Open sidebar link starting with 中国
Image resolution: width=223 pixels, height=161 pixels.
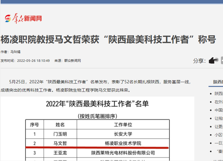(x=219, y=110)
